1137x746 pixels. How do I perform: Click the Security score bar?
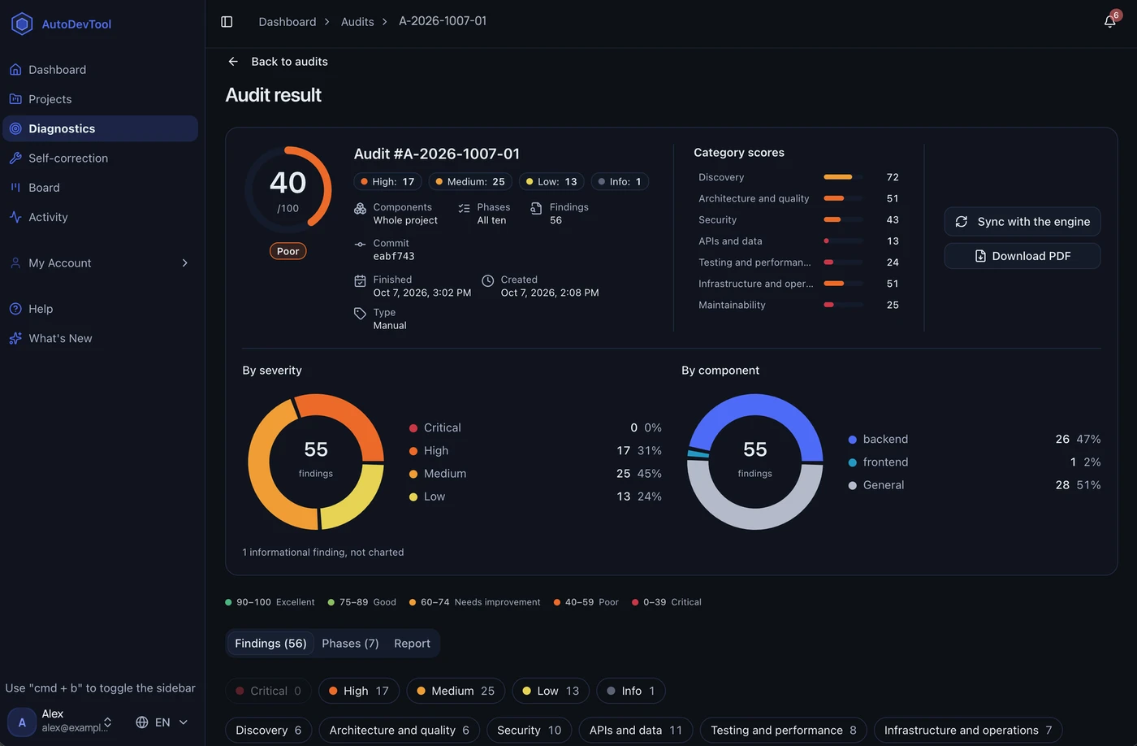(x=843, y=219)
